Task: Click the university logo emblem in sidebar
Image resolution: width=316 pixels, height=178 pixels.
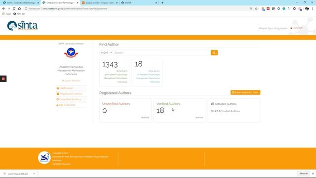Action: pos(71,52)
